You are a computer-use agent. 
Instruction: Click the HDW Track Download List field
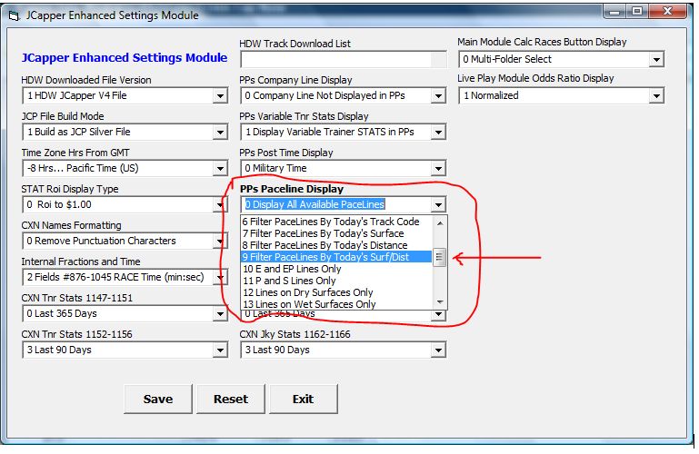click(344, 60)
